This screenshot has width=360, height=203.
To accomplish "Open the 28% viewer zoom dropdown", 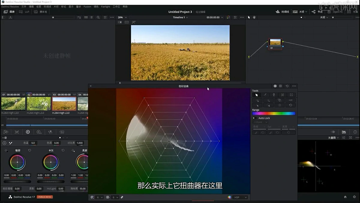I will click(122, 17).
